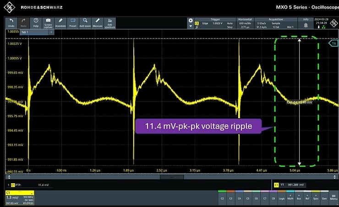Click the Edit spectrum icon
The image size is (339, 207).
[x=110, y=23]
